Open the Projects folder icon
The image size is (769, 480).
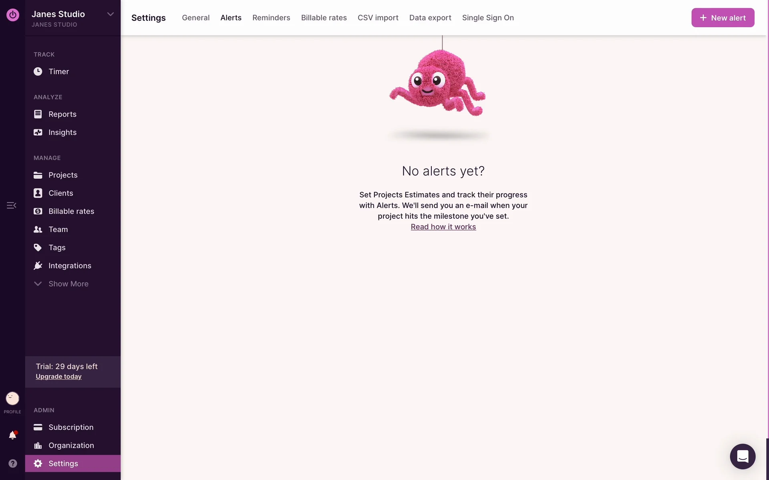click(38, 175)
